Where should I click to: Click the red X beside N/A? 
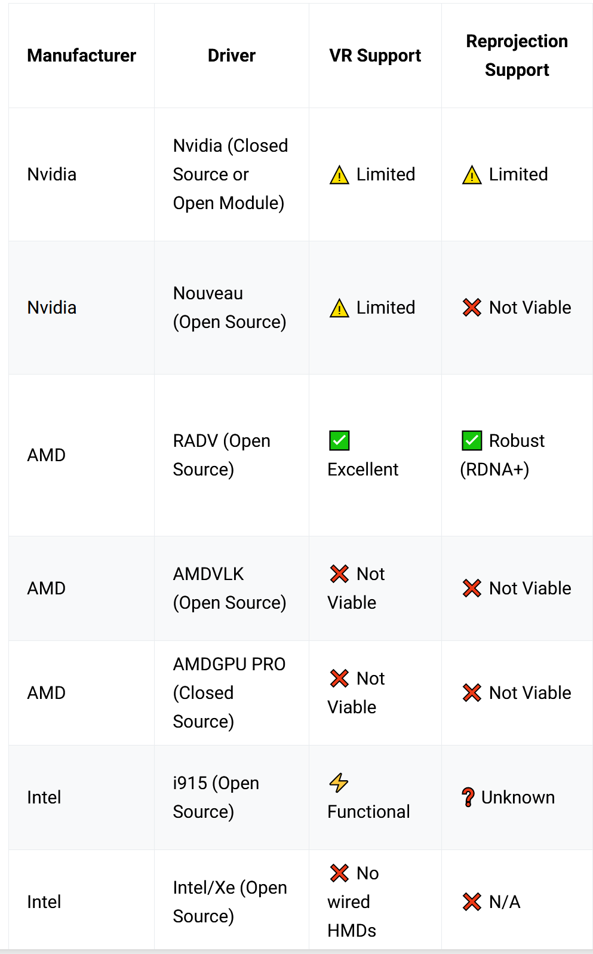(x=472, y=902)
